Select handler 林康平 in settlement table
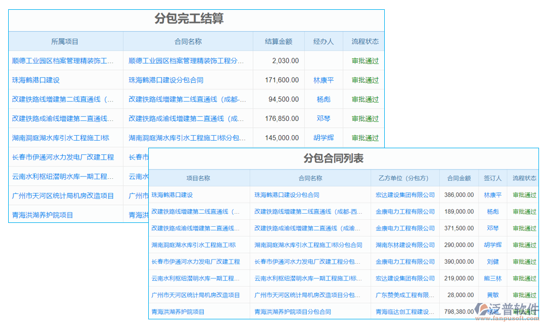The width and height of the screenshot is (545, 327). [323, 80]
